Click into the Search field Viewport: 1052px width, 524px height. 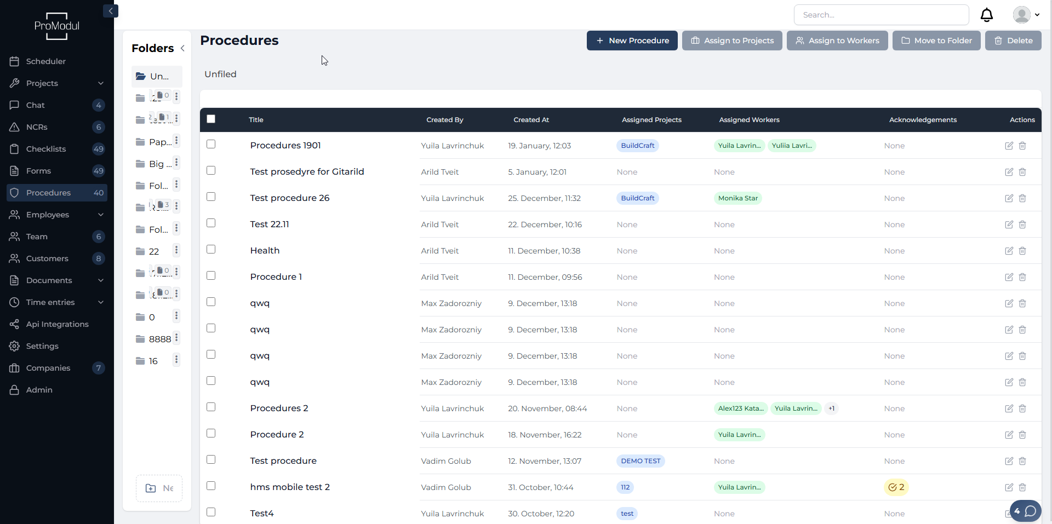[x=881, y=15]
